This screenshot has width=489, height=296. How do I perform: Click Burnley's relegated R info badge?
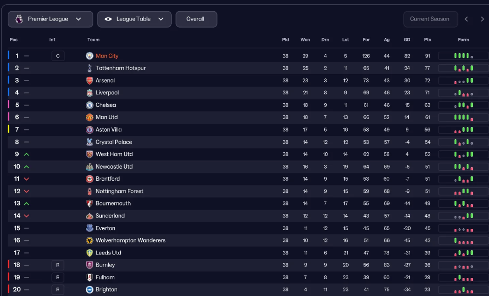click(58, 265)
